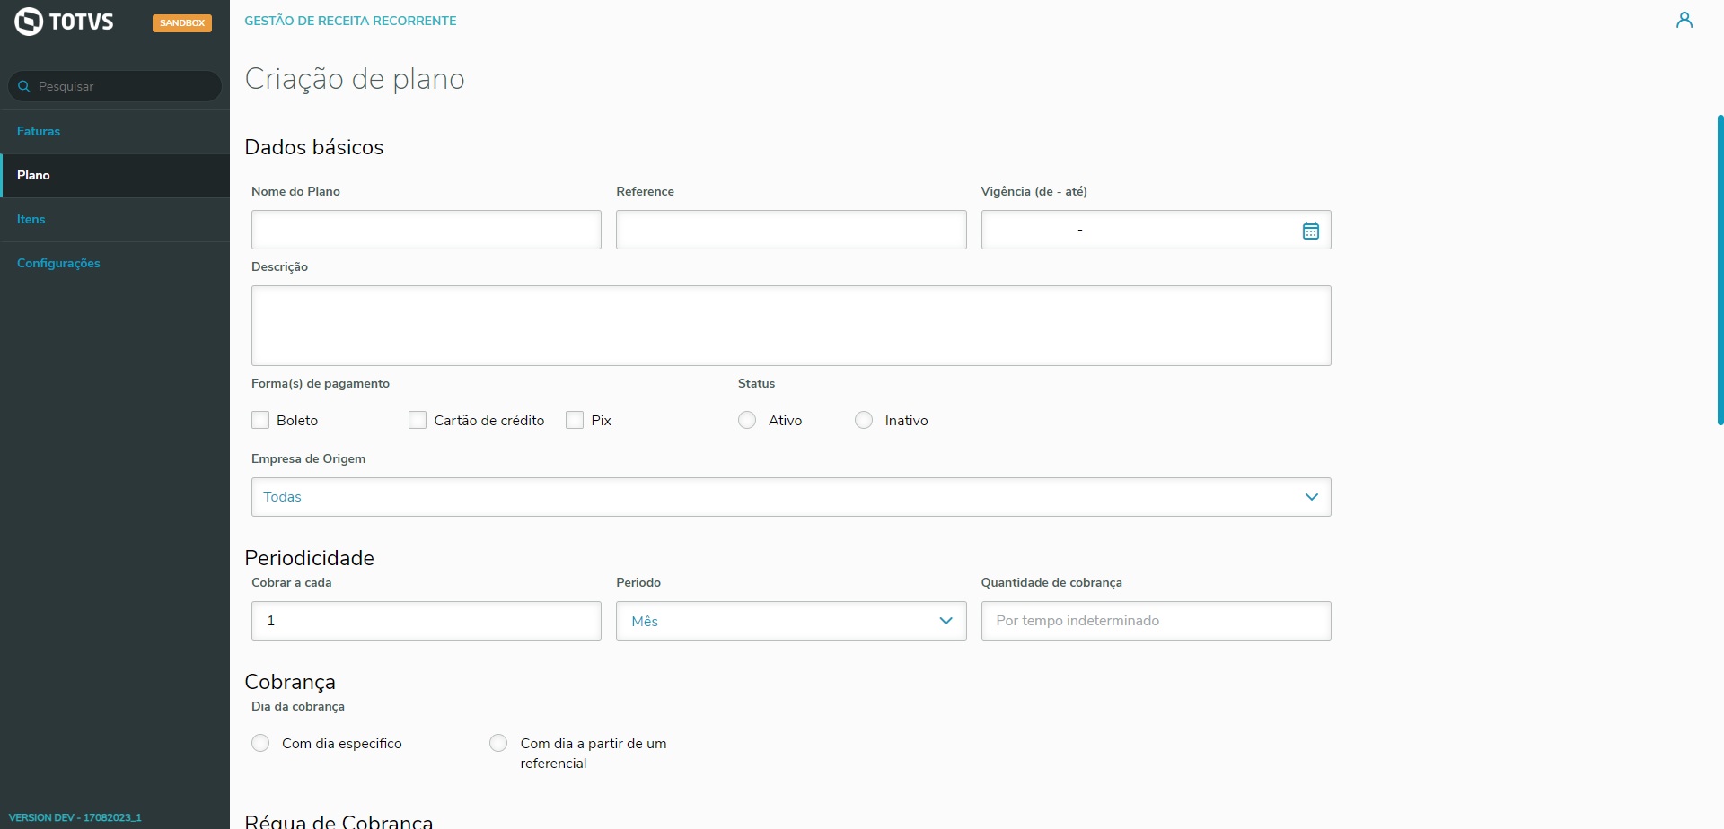This screenshot has height=829, width=1724.
Task: Tick the Pix payment checkbox
Action: 575,420
